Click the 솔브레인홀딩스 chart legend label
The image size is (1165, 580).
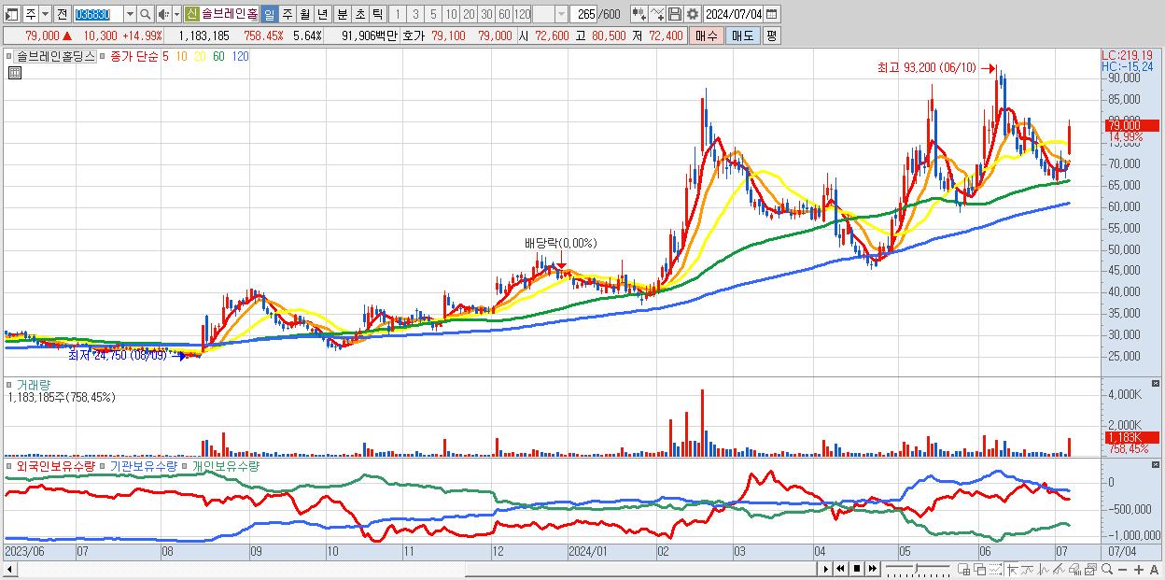click(x=56, y=56)
